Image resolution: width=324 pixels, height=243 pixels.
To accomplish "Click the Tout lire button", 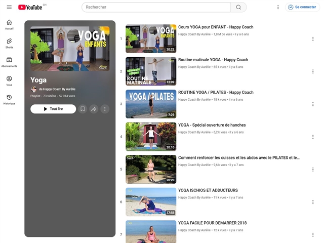I will tap(53, 109).
